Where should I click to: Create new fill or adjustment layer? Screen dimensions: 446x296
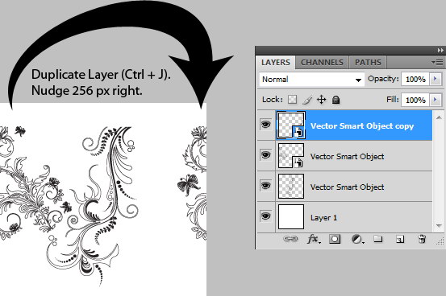pyautogui.click(x=357, y=239)
